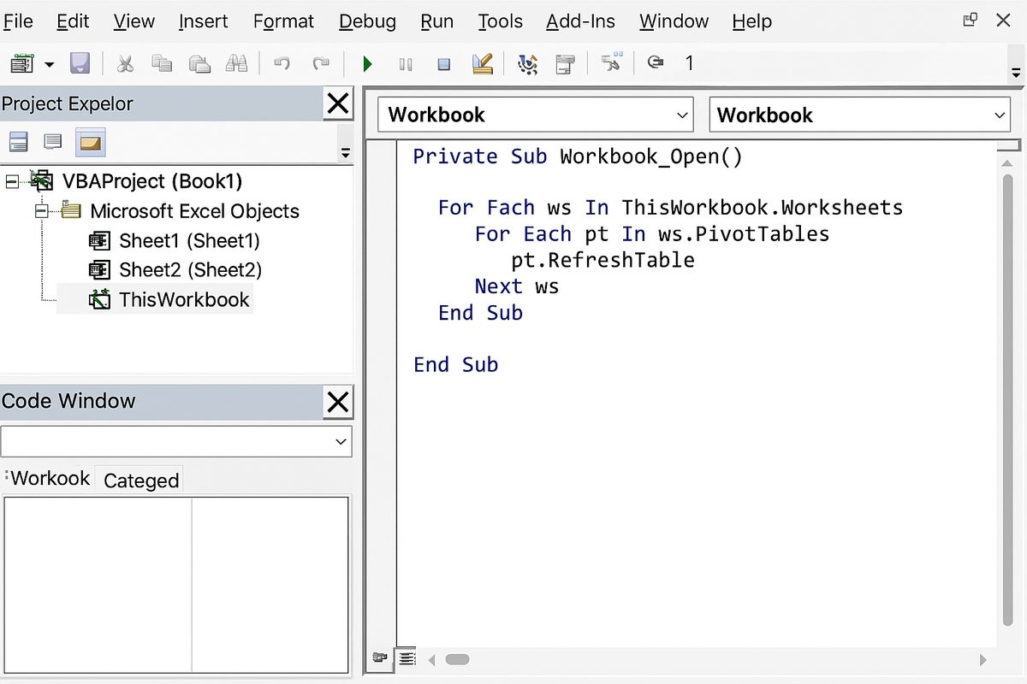Open the Object Browser toolbar icon
The image size is (1027, 684).
tap(611, 63)
